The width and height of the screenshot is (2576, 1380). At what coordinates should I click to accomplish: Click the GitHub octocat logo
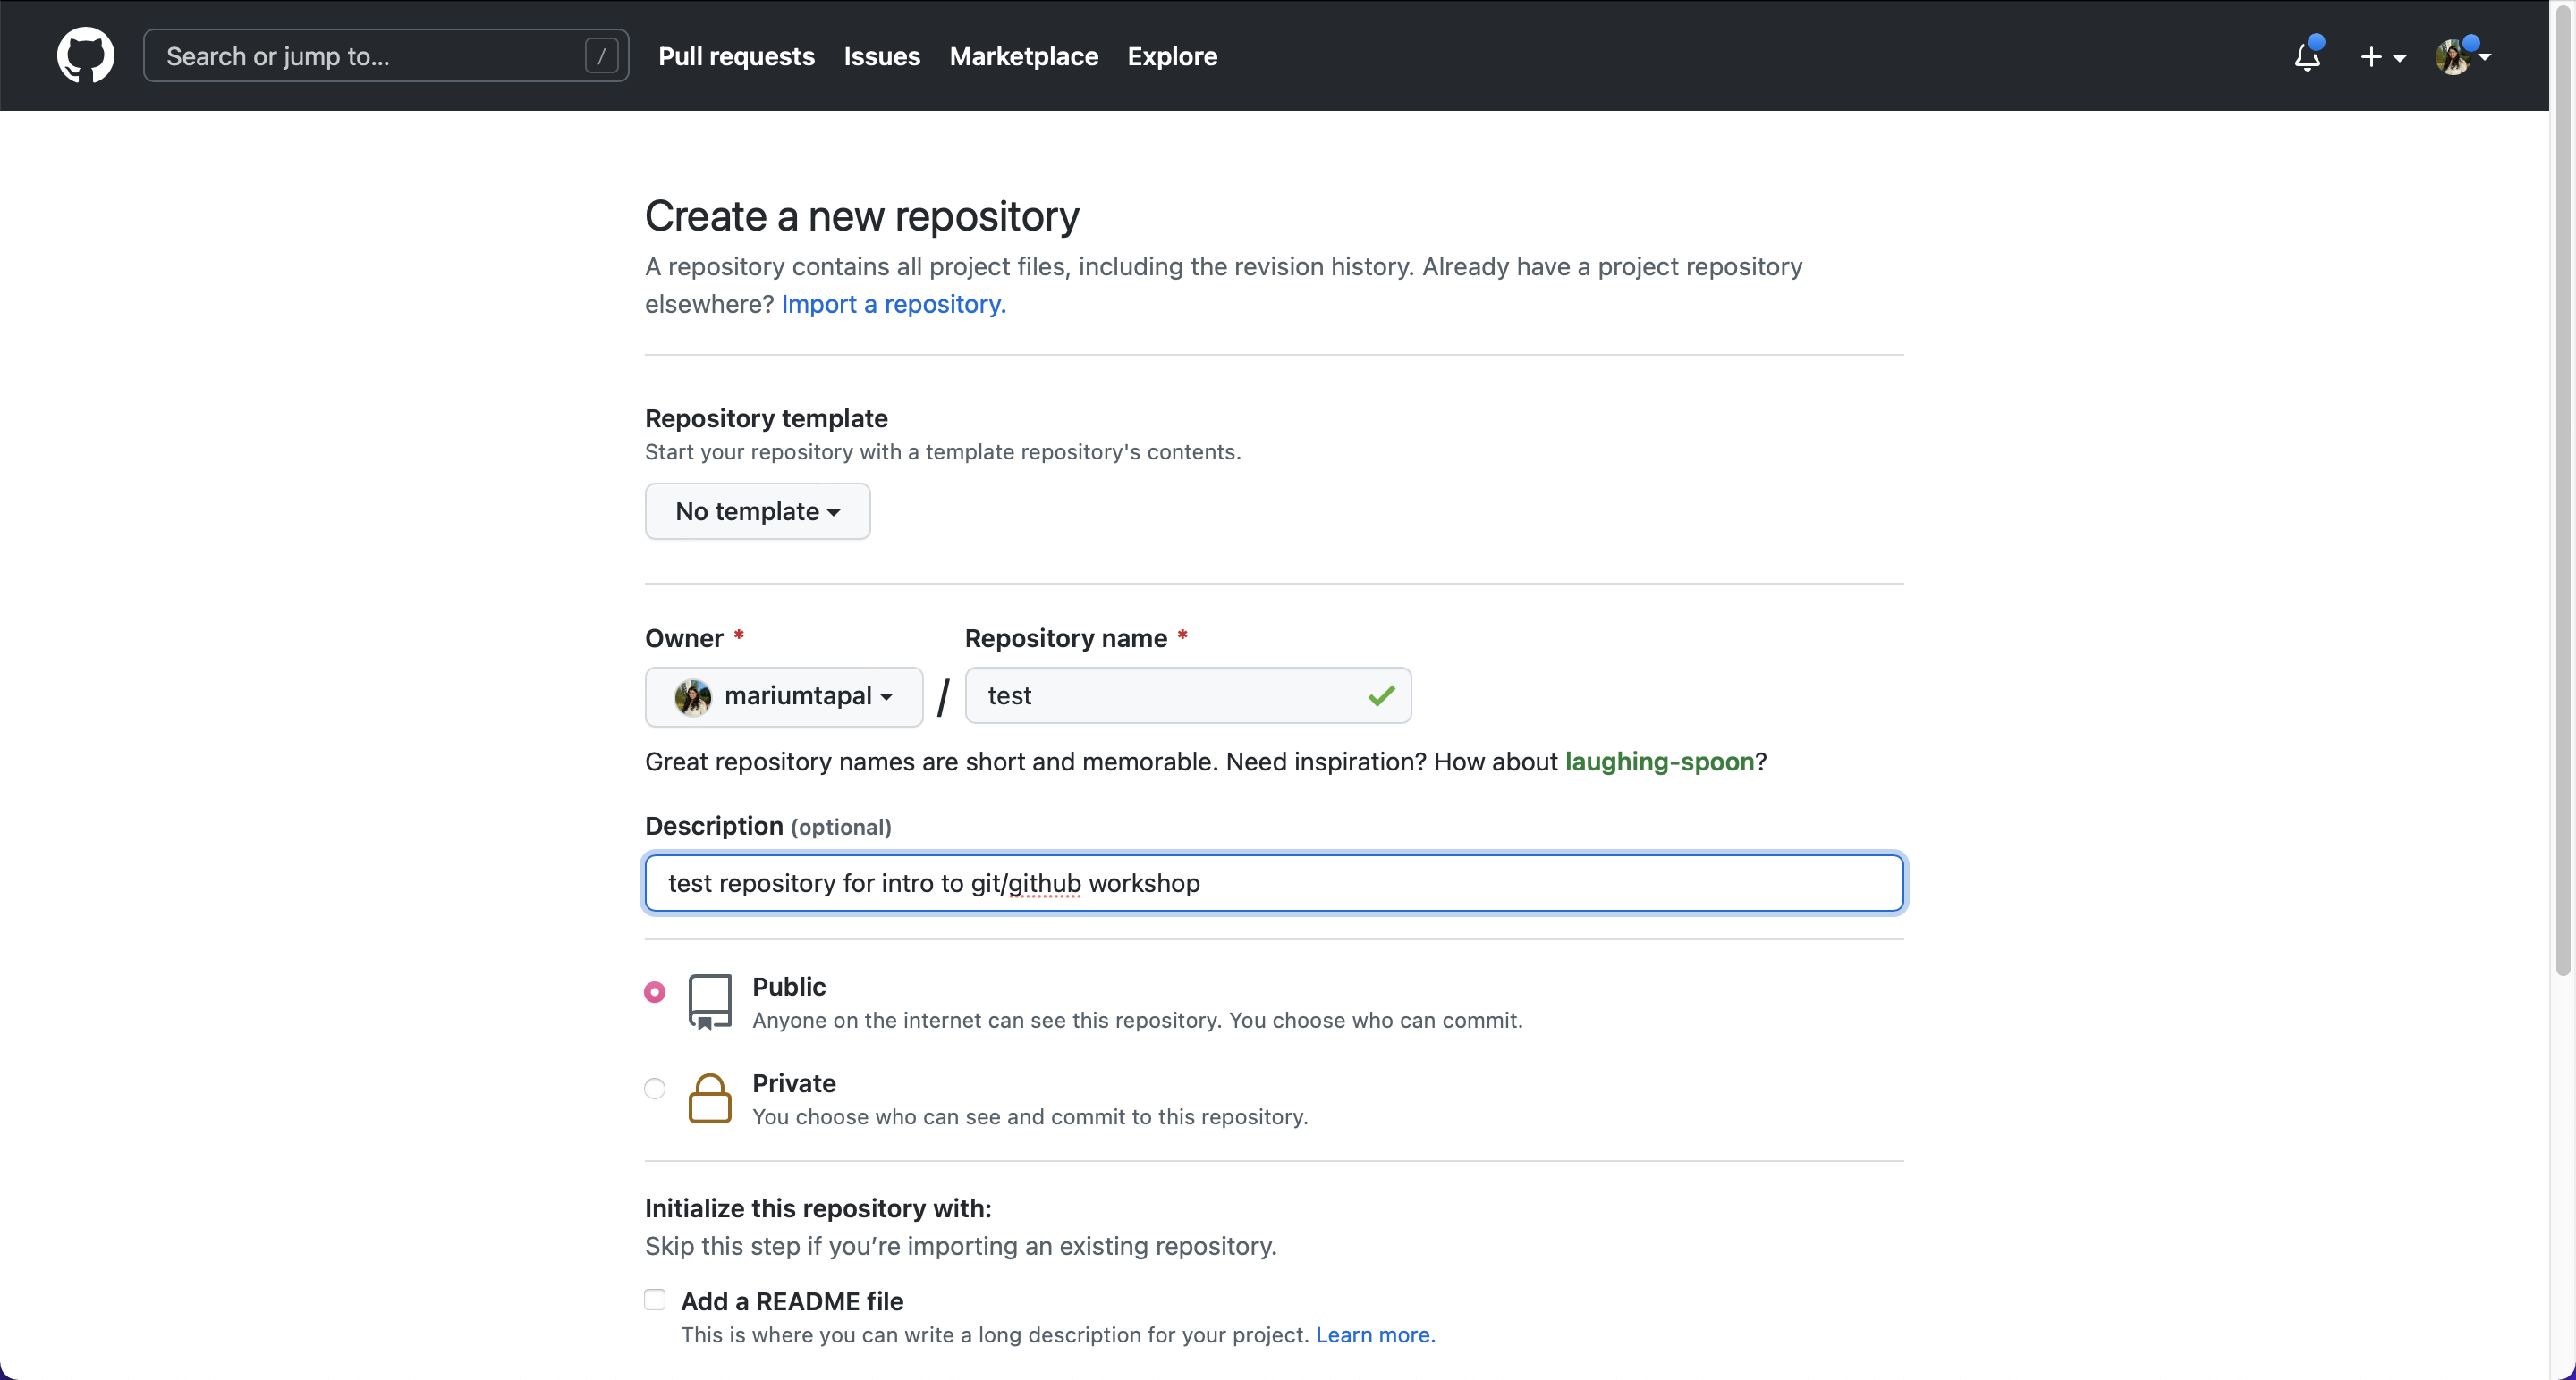[x=85, y=55]
